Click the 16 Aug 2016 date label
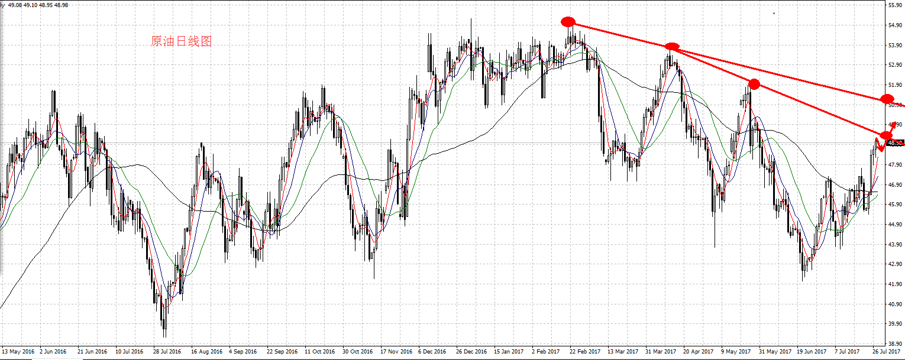The width and height of the screenshot is (905, 360). (206, 351)
